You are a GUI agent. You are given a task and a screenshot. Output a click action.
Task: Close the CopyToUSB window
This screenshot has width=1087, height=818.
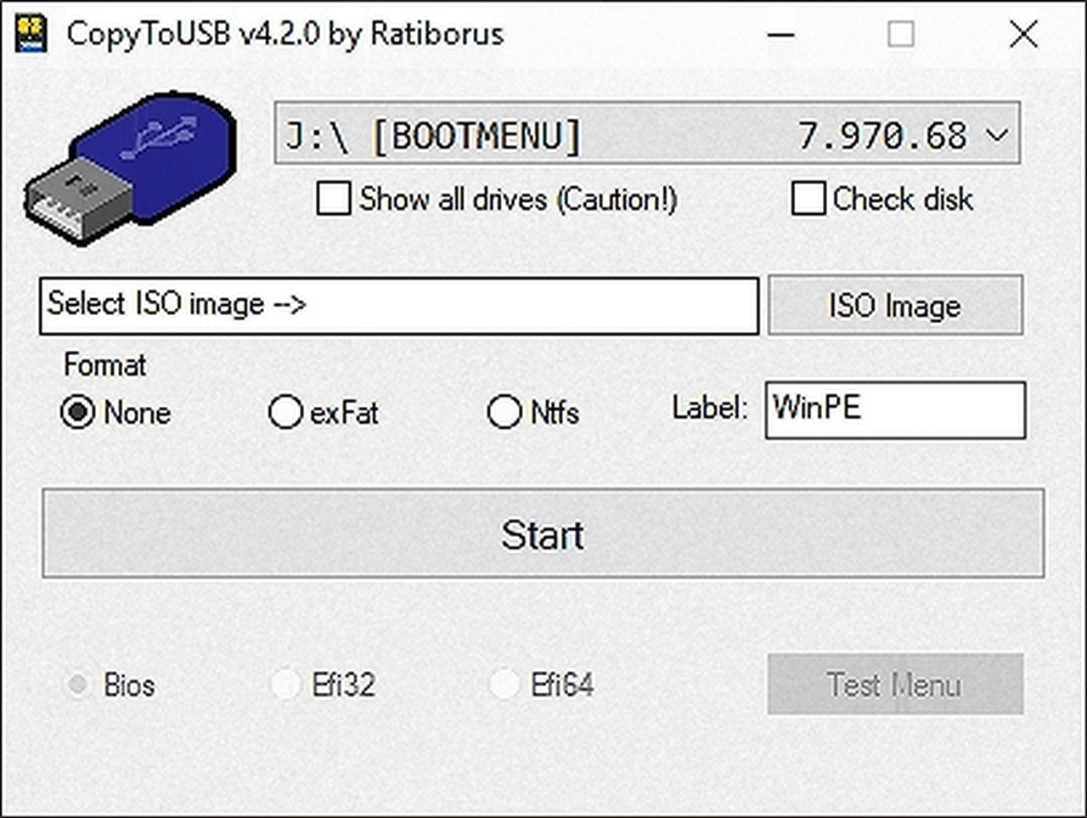pyautogui.click(x=1024, y=35)
